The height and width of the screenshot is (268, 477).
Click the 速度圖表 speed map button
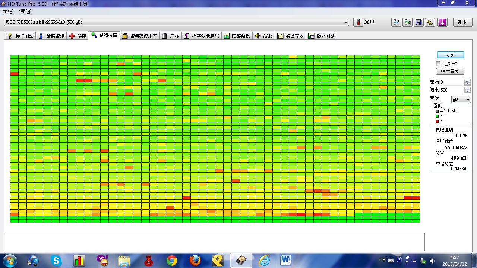point(450,71)
